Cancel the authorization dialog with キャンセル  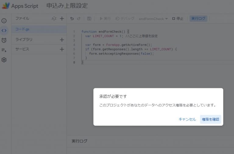(187, 119)
